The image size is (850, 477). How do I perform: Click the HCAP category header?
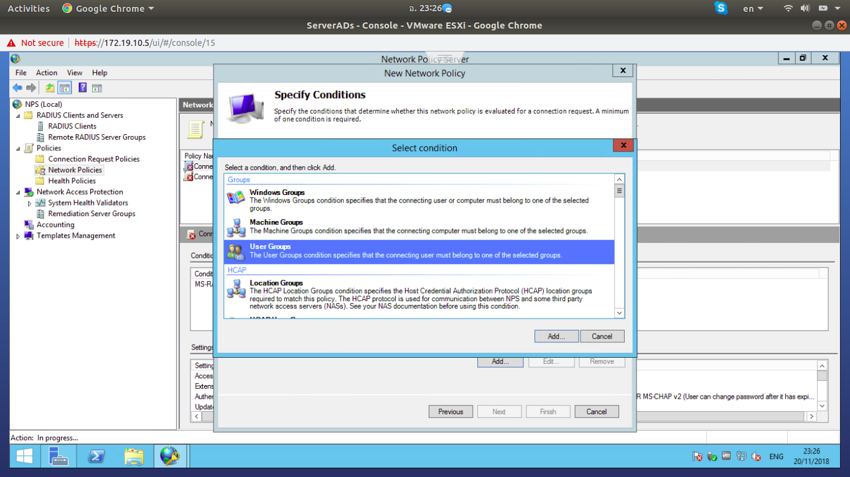(x=237, y=270)
